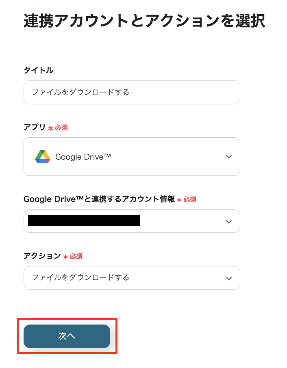Click the Google Drive logo icon
Viewport: 287px width, 368px height.
click(x=42, y=156)
